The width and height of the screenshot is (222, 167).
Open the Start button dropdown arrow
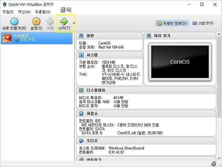(74, 23)
